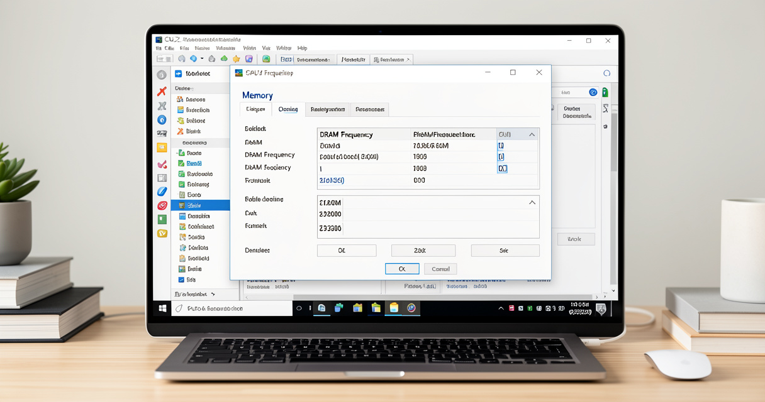Click the shield icon in system tray
Screen dimensions: 765x402
click(601, 308)
